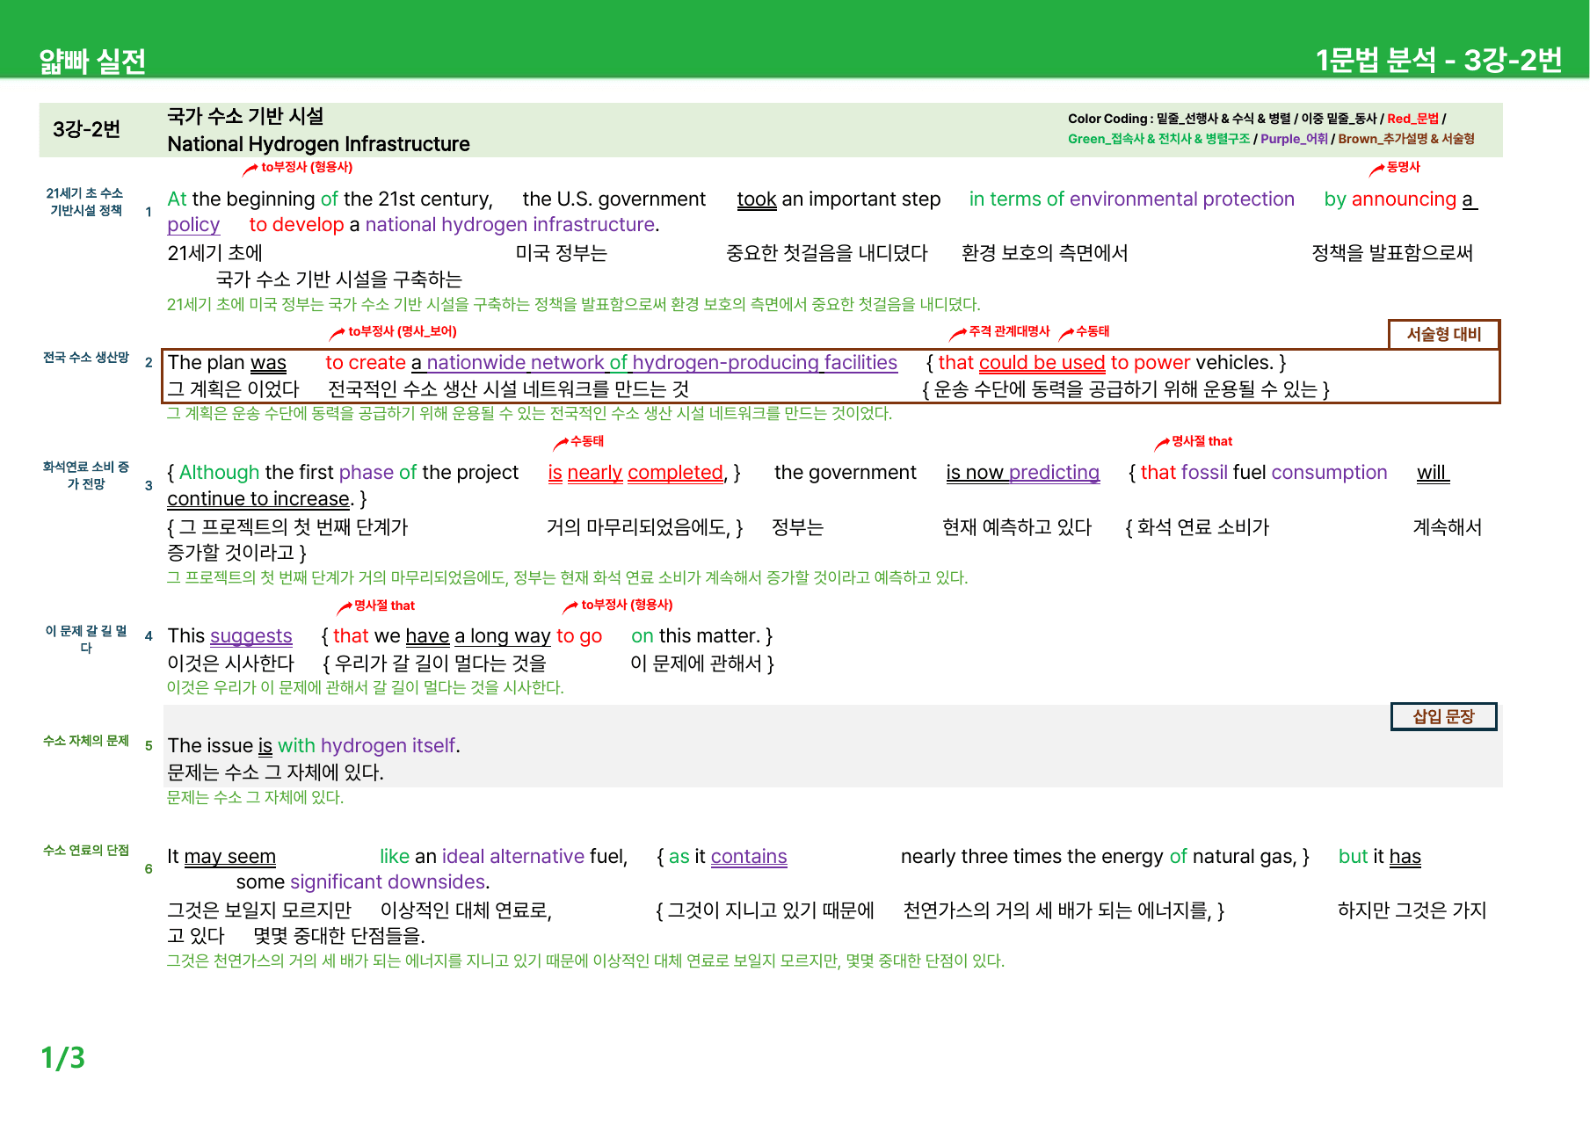Click the phrase 'ideal alternative' in sentence 6

click(513, 857)
